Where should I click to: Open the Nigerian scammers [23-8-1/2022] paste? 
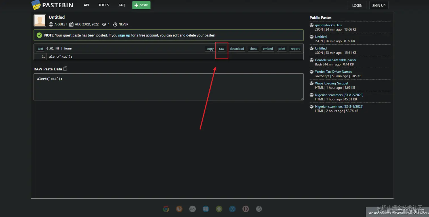339,107
